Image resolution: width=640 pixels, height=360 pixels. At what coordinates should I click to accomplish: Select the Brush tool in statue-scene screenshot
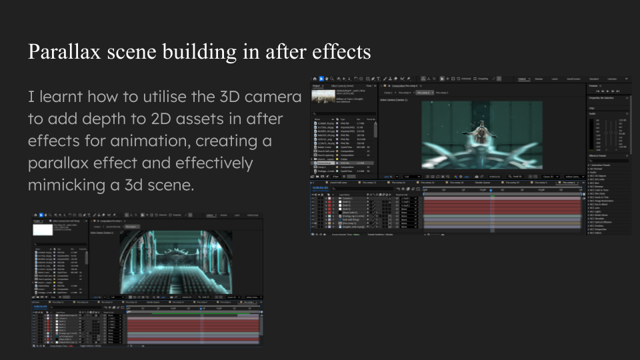point(385,79)
